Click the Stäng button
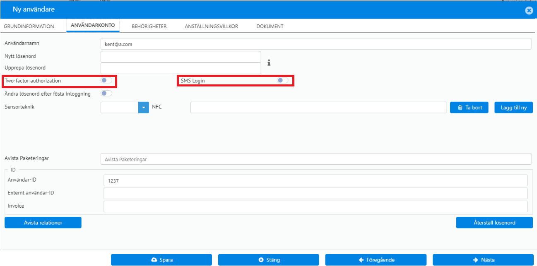The width and height of the screenshot is (537, 266). 269,260
